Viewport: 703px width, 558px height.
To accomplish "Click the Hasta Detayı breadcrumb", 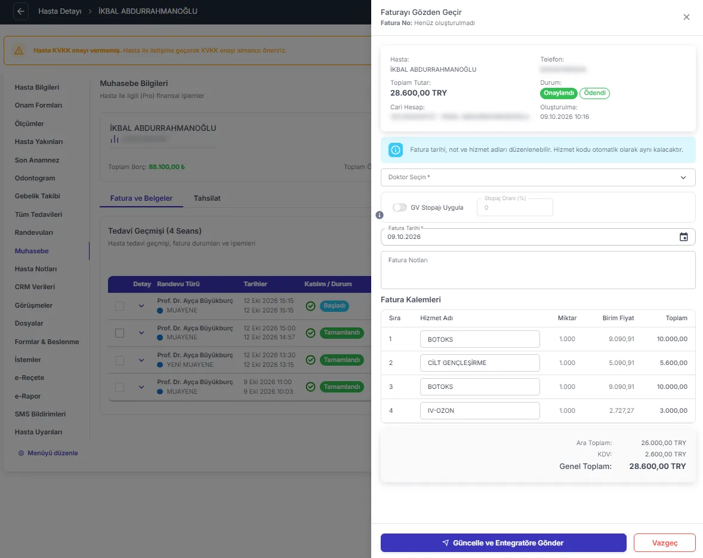I will click(x=60, y=11).
